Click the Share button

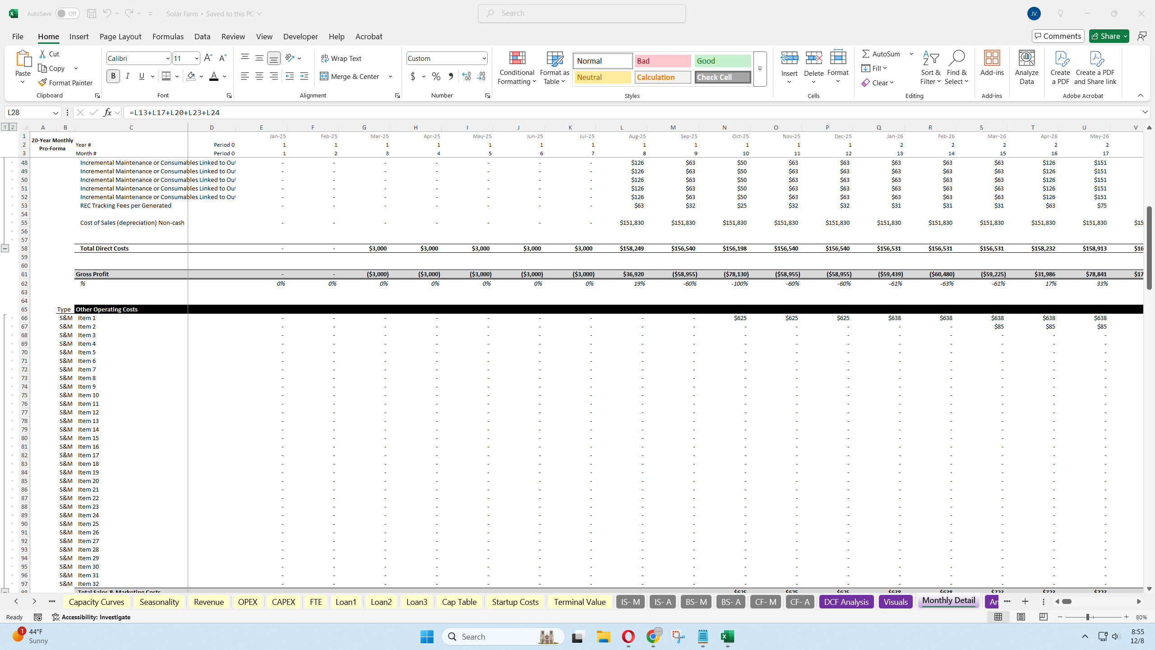point(1109,36)
